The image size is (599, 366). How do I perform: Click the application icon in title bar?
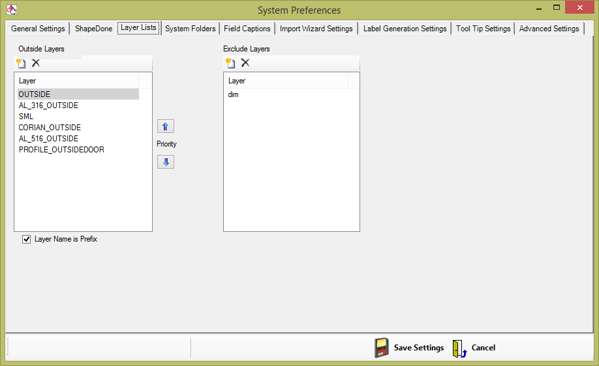point(12,10)
